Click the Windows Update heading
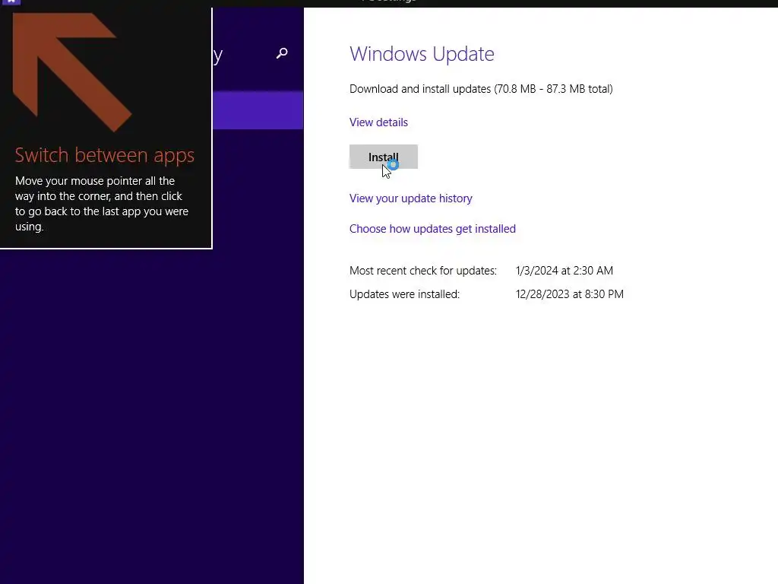 (x=422, y=54)
